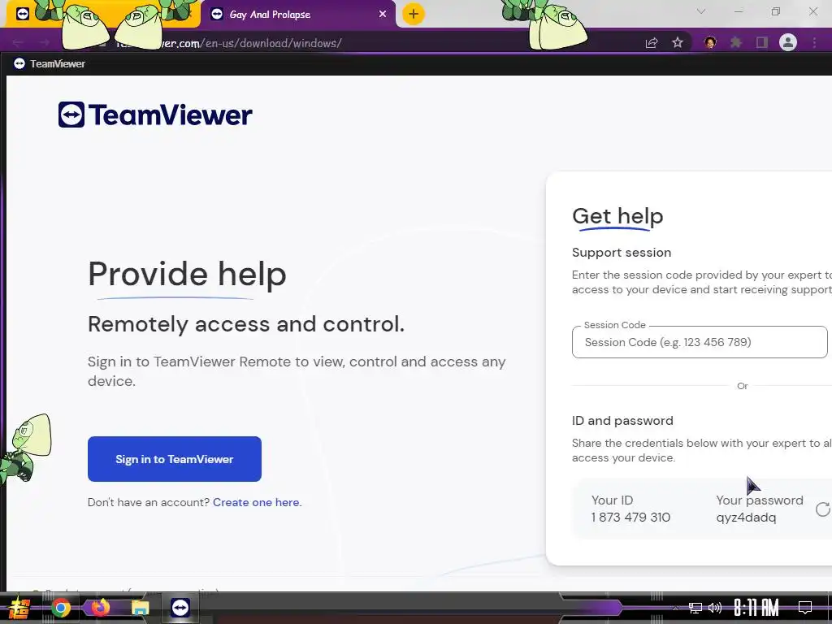Click the Session Code input field
The image size is (832, 624).
tap(700, 342)
